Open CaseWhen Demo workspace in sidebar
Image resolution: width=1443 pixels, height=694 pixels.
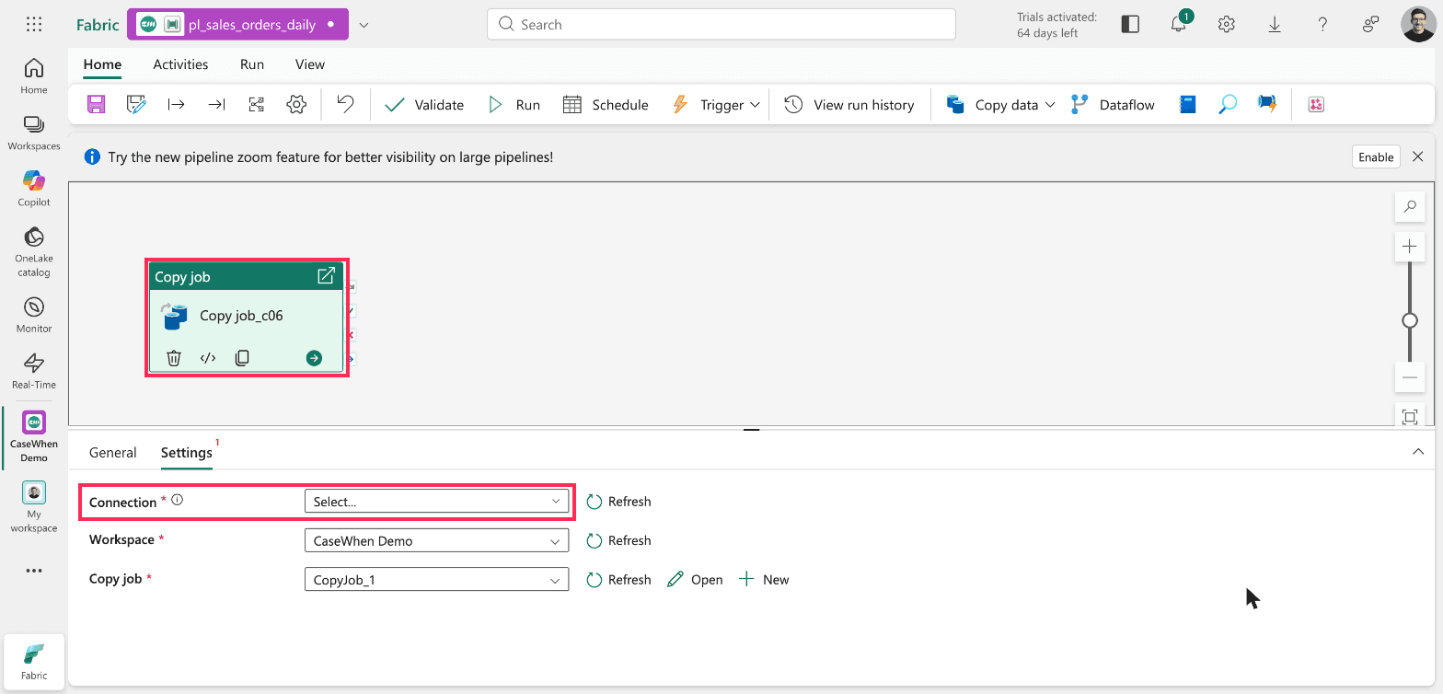34,436
